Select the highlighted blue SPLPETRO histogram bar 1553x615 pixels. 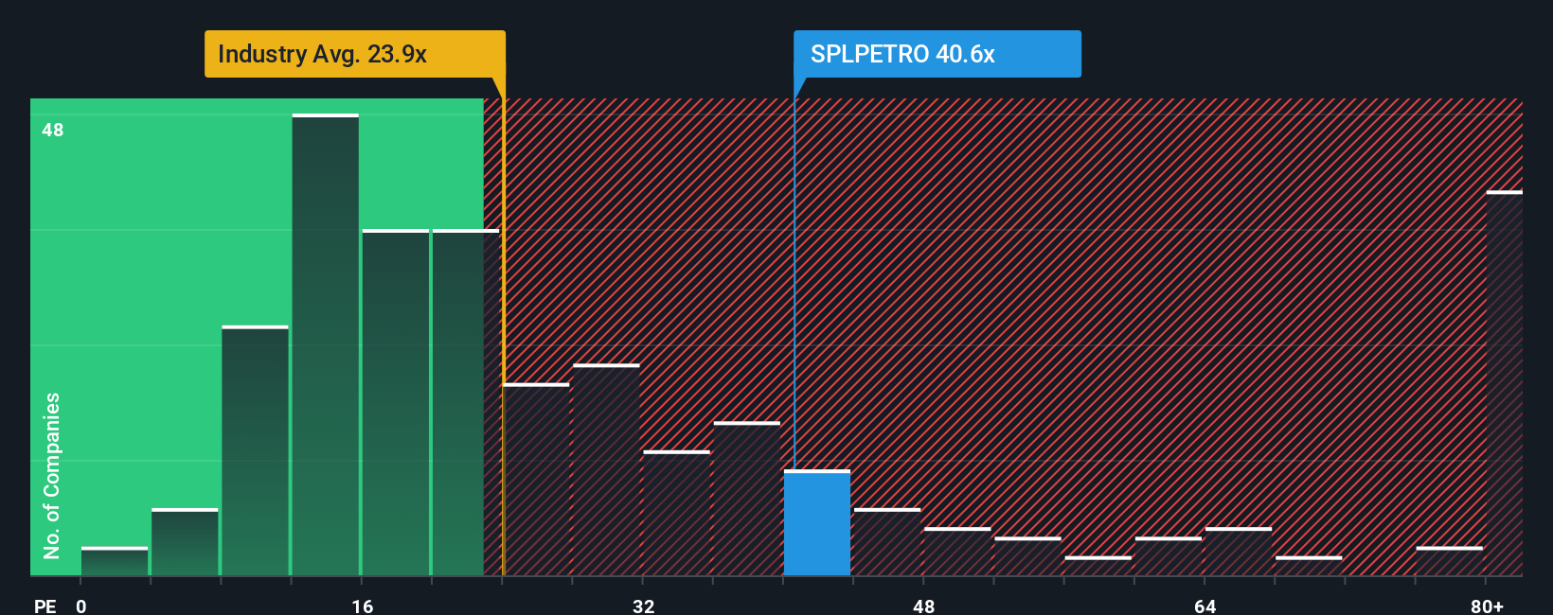(817, 522)
